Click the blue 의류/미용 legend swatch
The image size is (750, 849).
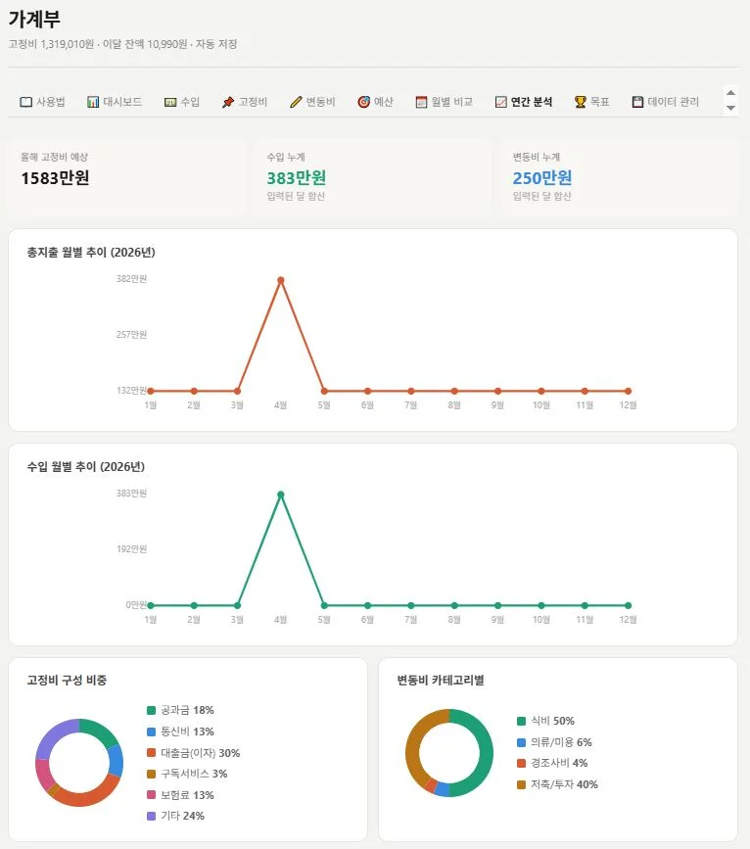coord(522,742)
